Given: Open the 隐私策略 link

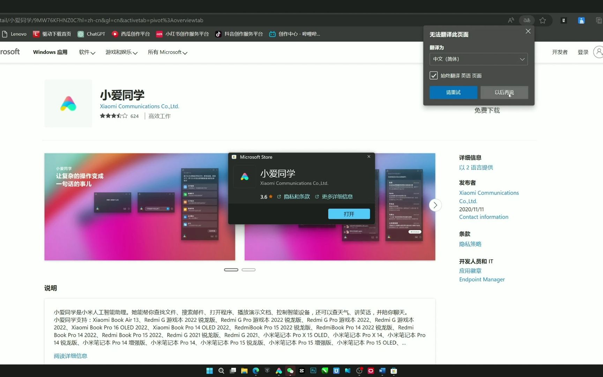Looking at the screenshot, I should (x=470, y=244).
